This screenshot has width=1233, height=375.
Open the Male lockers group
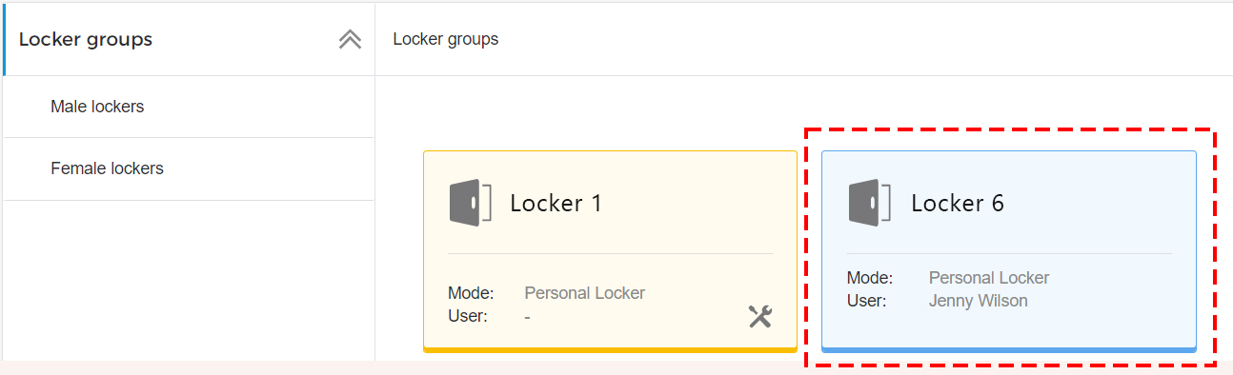tap(97, 107)
